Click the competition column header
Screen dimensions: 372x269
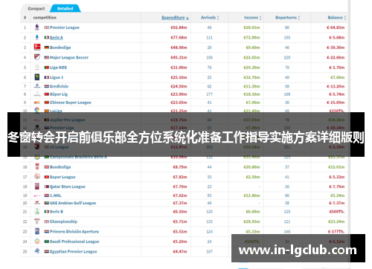pyautogui.click(x=45, y=18)
